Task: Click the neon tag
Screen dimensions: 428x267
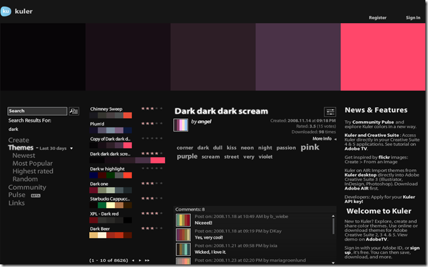Action: (x=247, y=147)
